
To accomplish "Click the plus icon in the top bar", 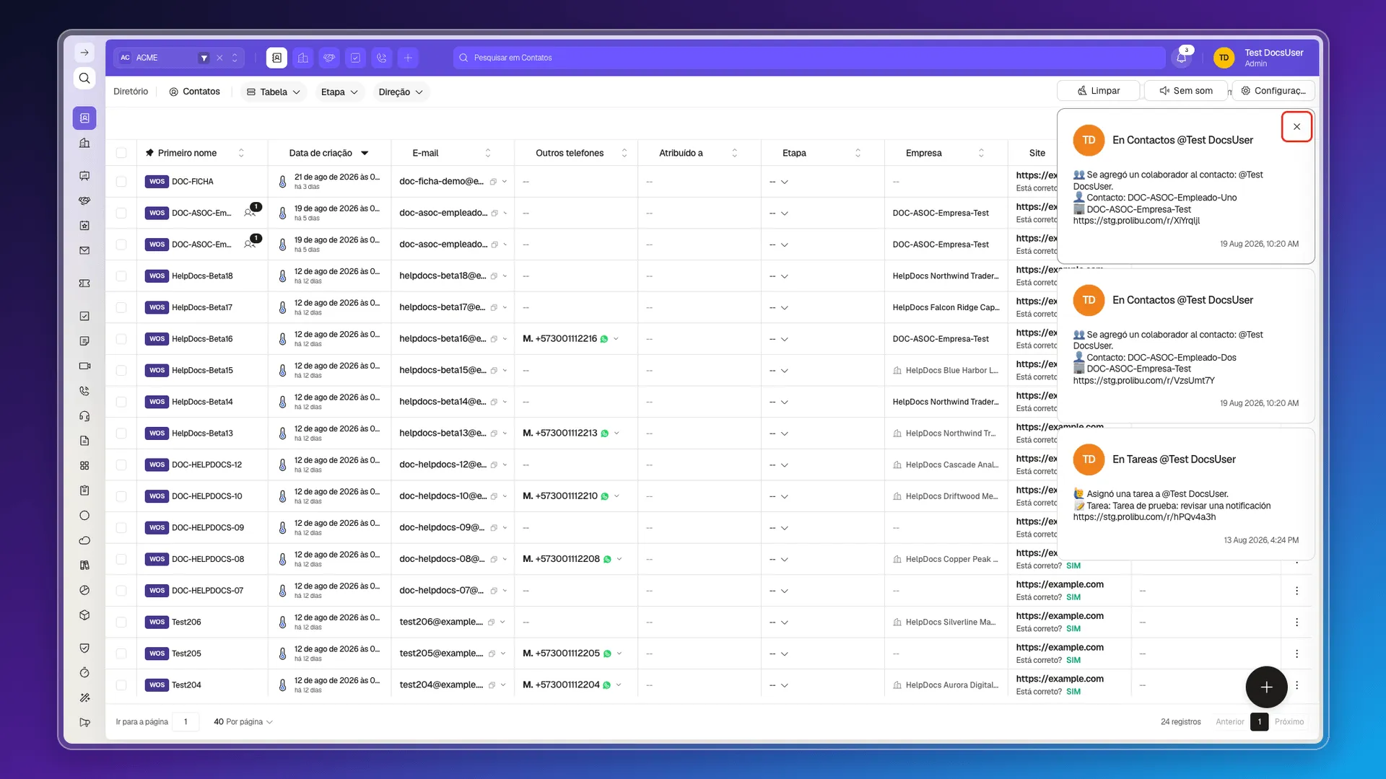I will tap(408, 58).
